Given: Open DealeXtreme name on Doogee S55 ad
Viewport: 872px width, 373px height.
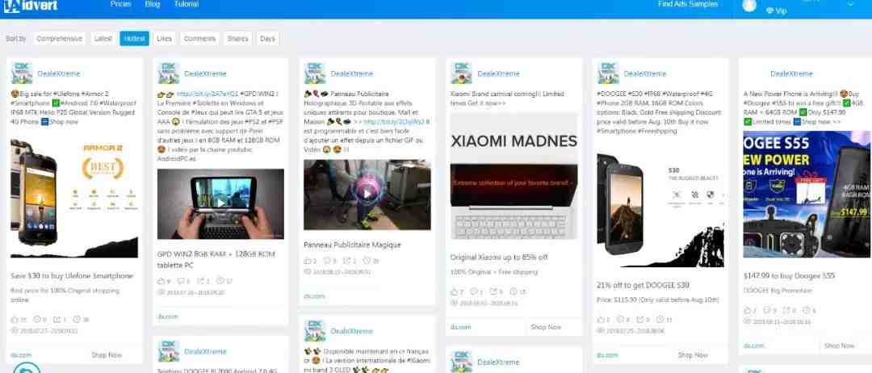Looking at the screenshot, I should point(791,74).
